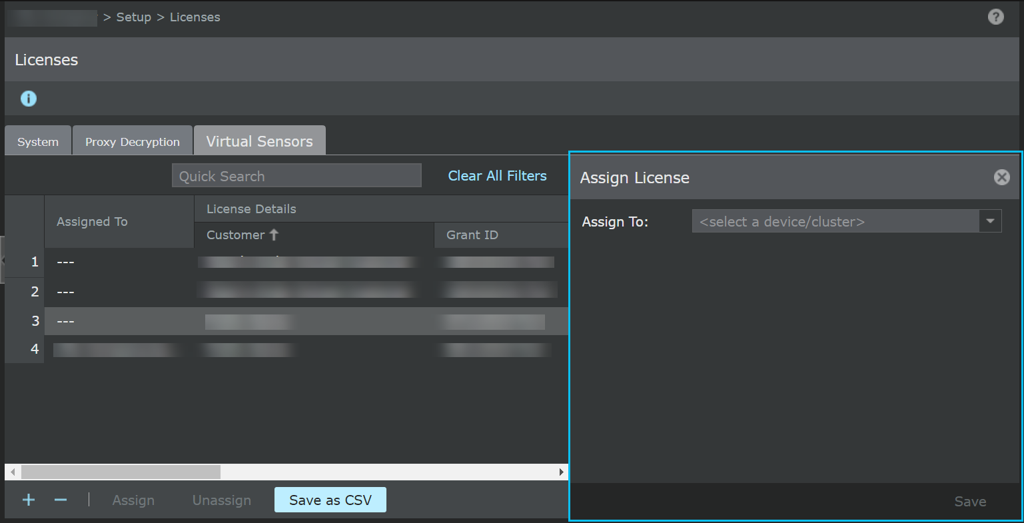
Task: Remove a license with the minus icon
Action: pyautogui.click(x=61, y=500)
